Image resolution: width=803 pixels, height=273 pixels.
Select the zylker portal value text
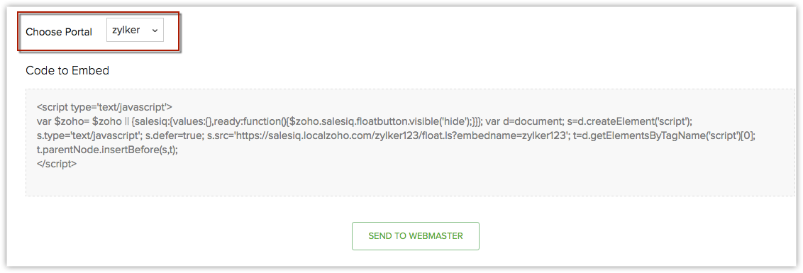click(x=126, y=30)
